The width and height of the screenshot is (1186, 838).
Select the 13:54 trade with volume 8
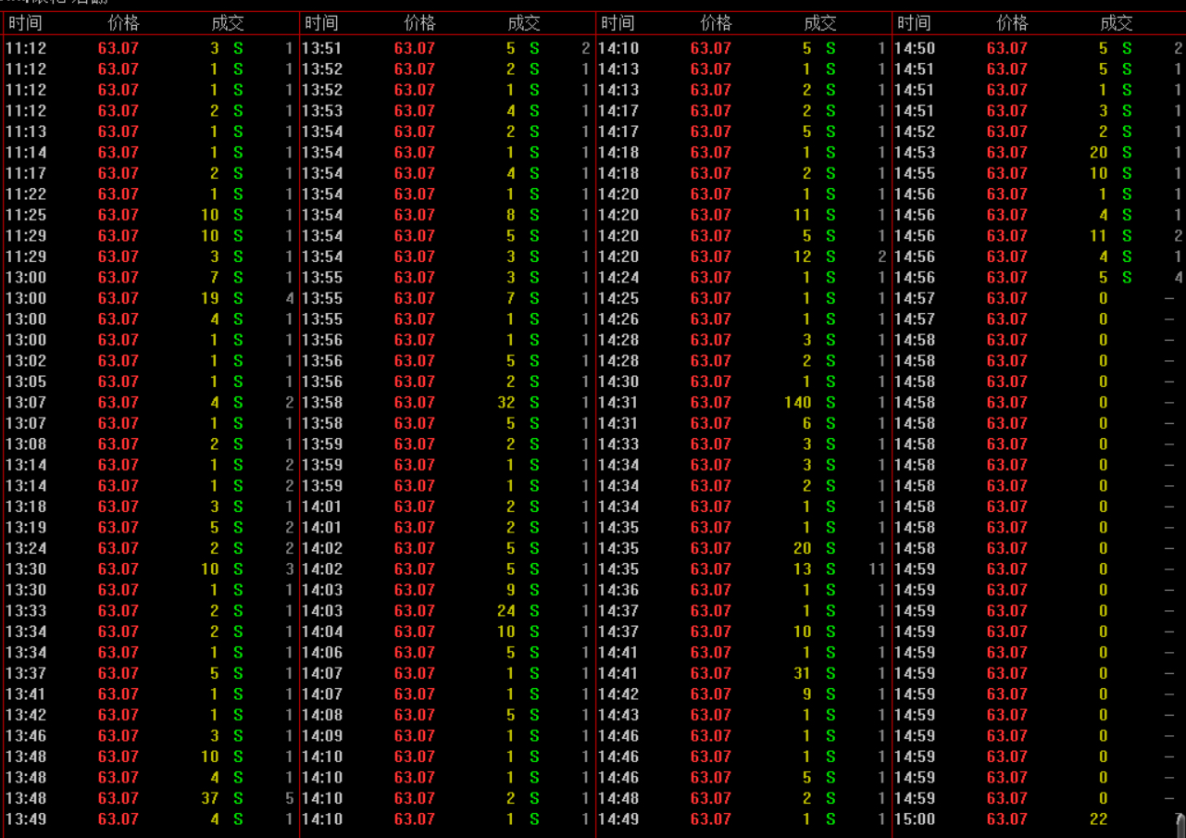click(x=446, y=215)
